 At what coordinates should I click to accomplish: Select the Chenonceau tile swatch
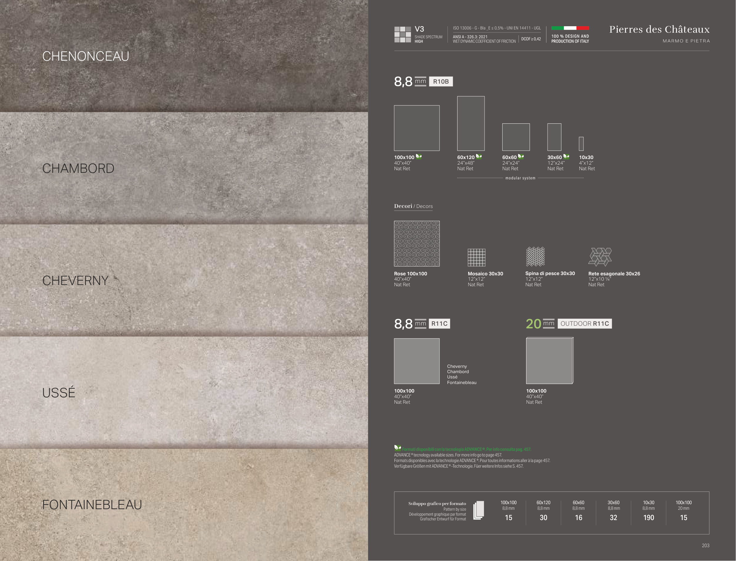click(184, 56)
